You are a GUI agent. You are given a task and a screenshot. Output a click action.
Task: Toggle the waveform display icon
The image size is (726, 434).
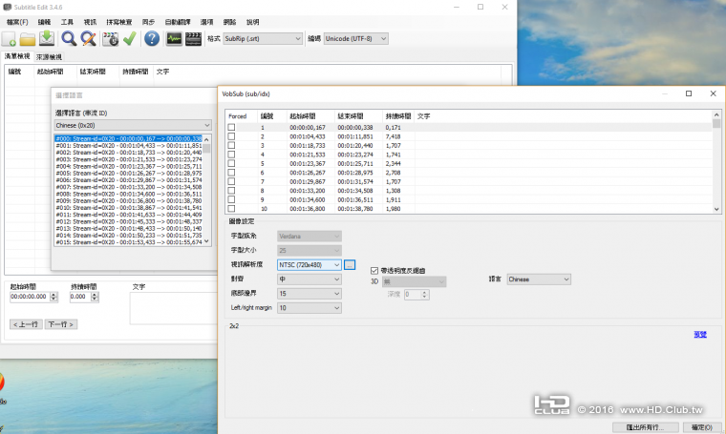pyautogui.click(x=174, y=39)
